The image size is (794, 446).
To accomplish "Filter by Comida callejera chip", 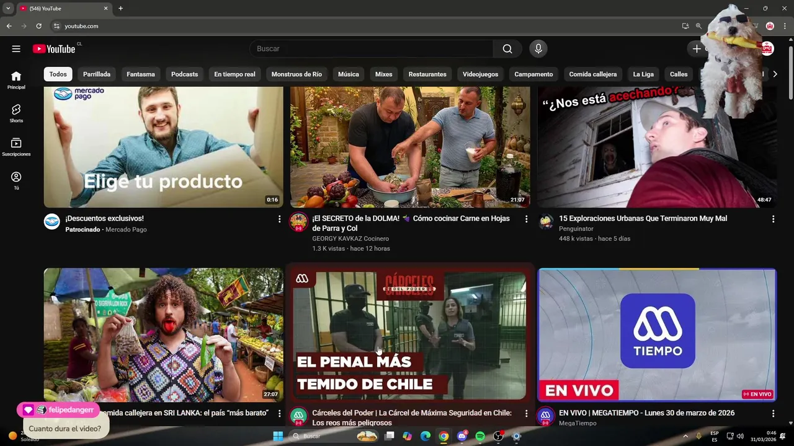I will pos(593,74).
